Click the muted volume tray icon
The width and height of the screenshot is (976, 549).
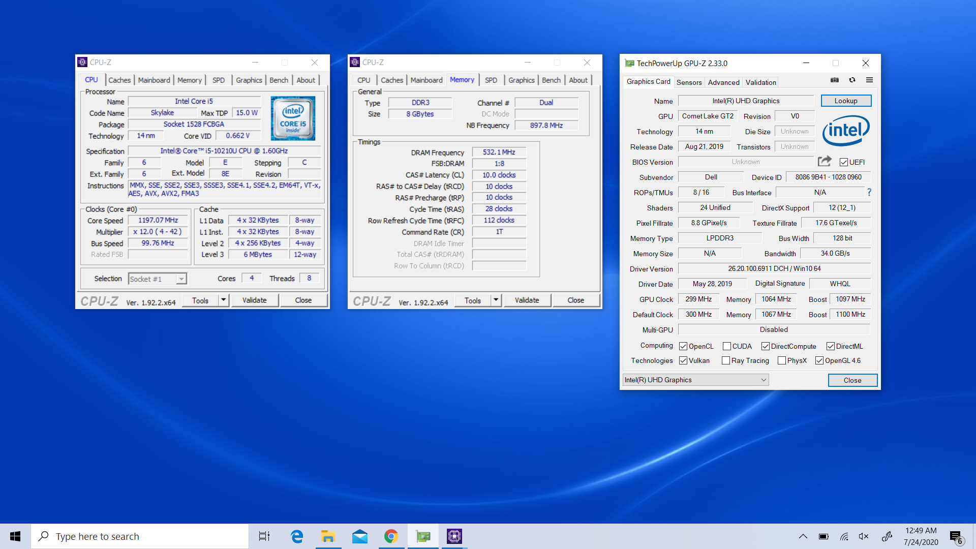864,536
